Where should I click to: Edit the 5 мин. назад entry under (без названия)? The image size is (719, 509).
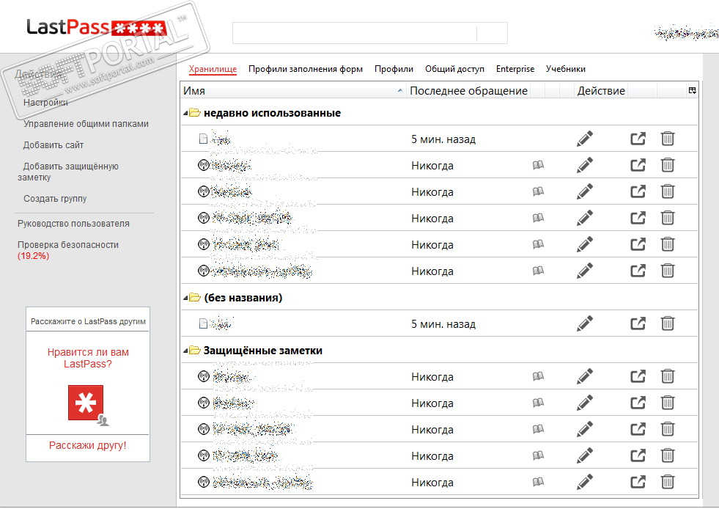(585, 323)
